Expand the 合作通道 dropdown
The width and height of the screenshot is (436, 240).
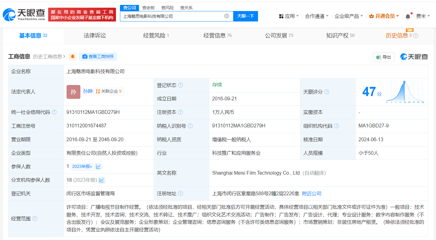click(327, 16)
